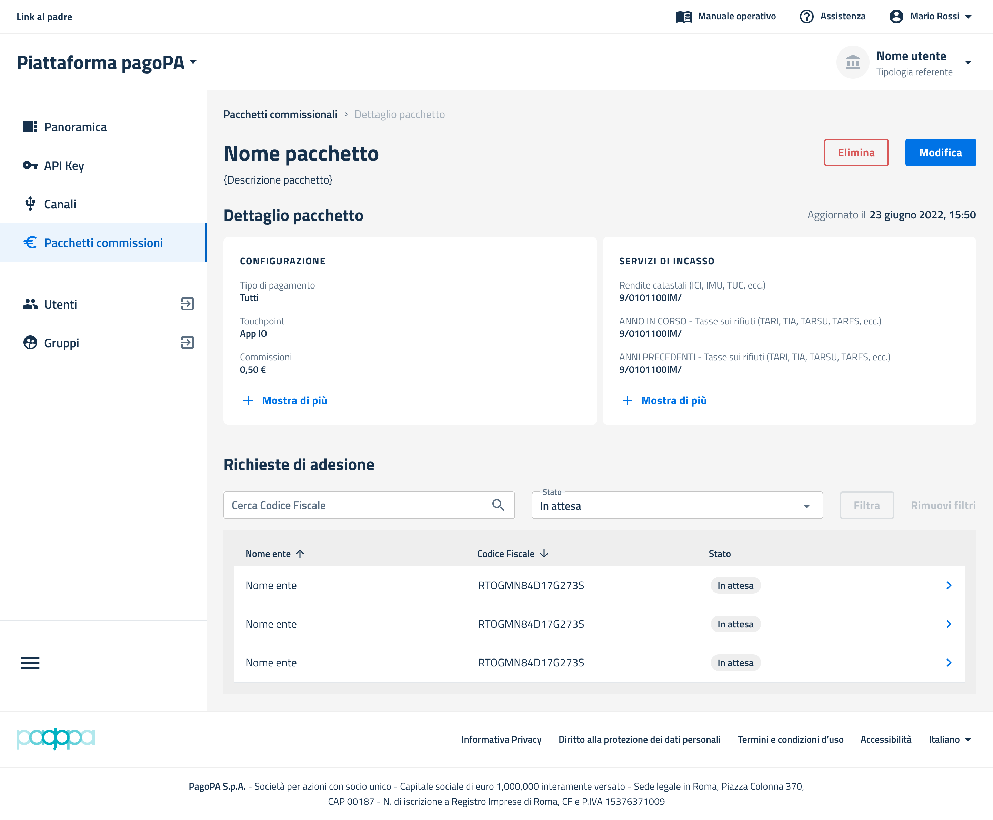Open API Key sidebar item
This screenshot has width=993, height=820.
coord(64,166)
